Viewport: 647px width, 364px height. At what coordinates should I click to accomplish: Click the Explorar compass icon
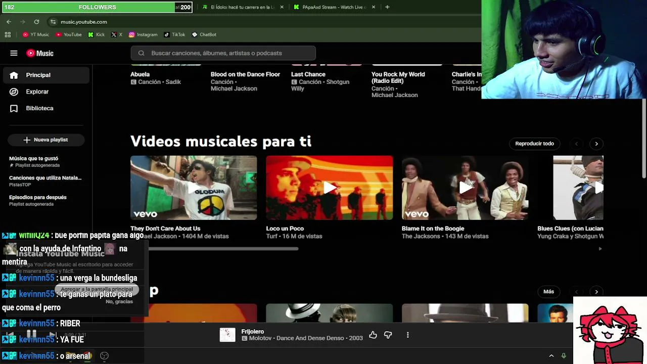click(x=14, y=92)
